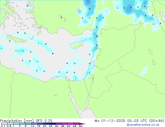Click the 'GFS 0.25' model label

pyautogui.click(x=44, y=121)
